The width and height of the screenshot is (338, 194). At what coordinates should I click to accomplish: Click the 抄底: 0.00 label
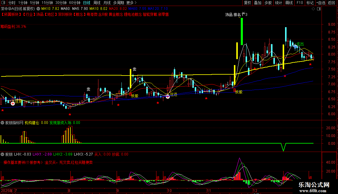pos(120,154)
